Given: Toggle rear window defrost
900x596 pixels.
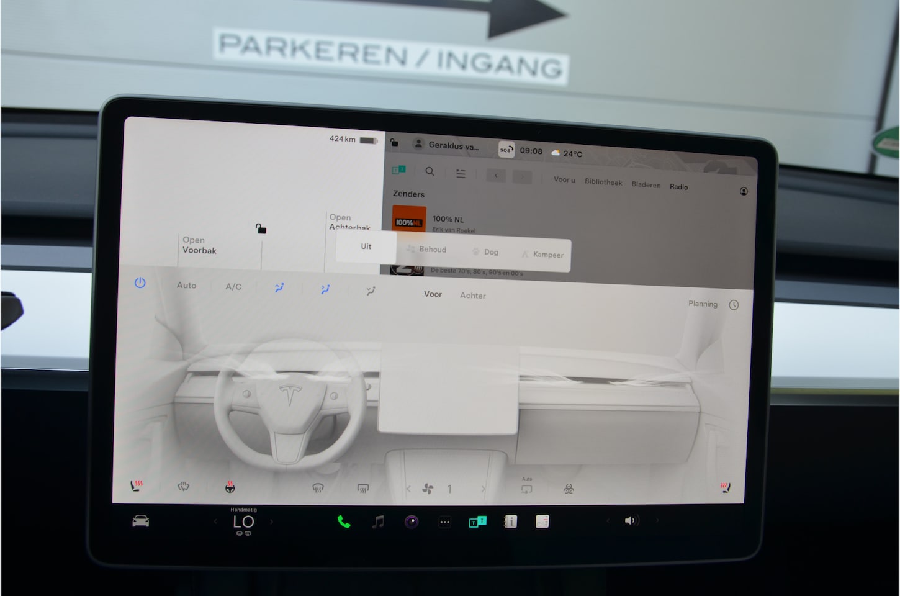Looking at the screenshot, I should (x=363, y=489).
